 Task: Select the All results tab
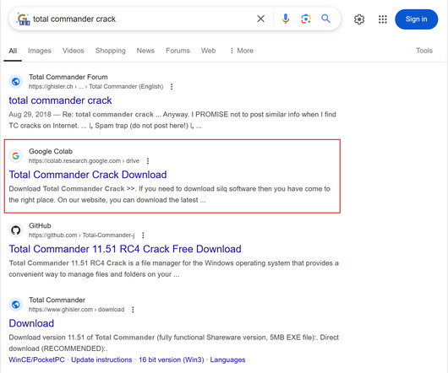13,51
